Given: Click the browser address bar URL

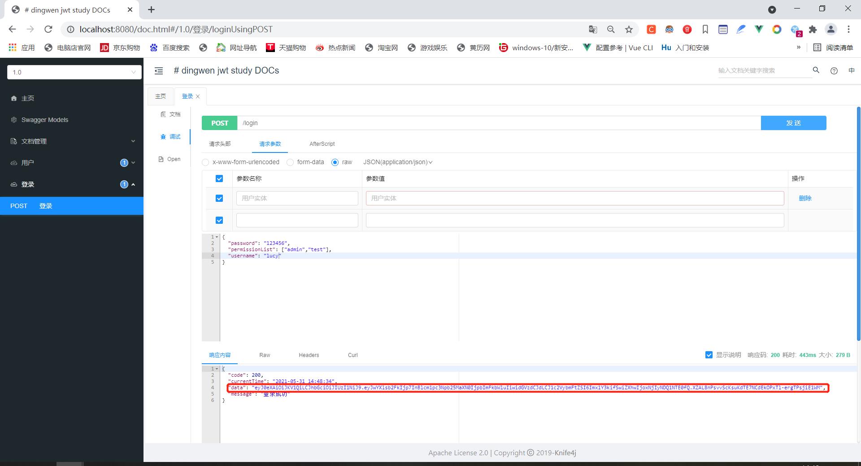Looking at the screenshot, I should [x=176, y=29].
